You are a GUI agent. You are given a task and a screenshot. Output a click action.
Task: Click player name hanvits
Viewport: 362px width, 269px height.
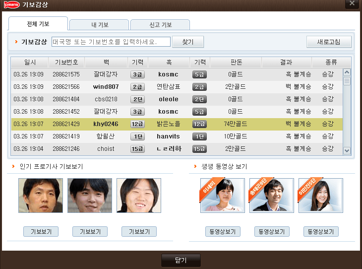tap(168, 136)
